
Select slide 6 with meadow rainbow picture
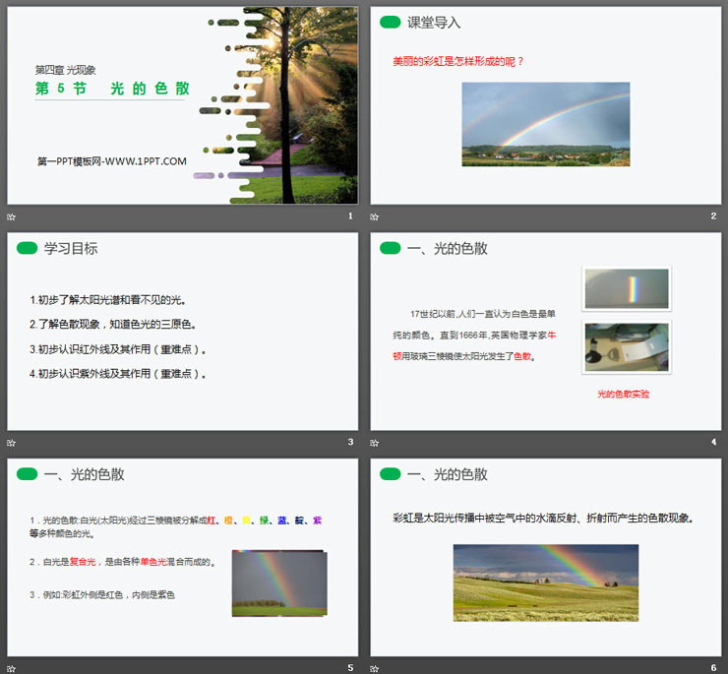click(x=546, y=557)
